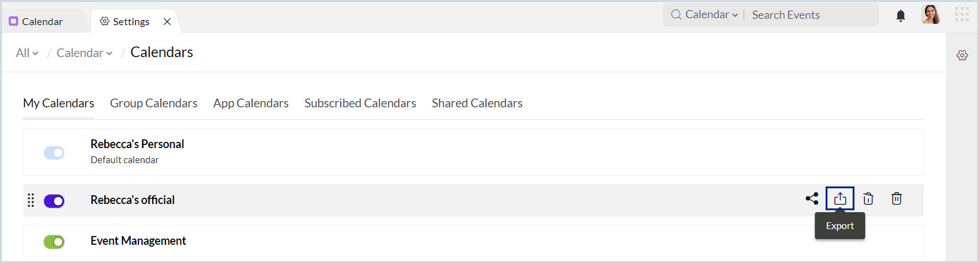Screen dimensions: 979x263
Task: Click the Export icon for Rebecca's official
Action: [840, 199]
